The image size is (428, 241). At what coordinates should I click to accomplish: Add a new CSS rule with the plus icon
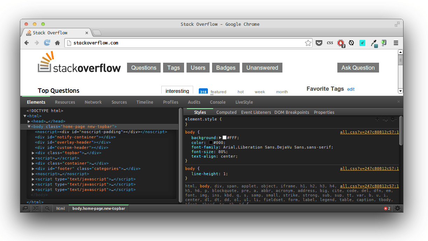pos(377,119)
